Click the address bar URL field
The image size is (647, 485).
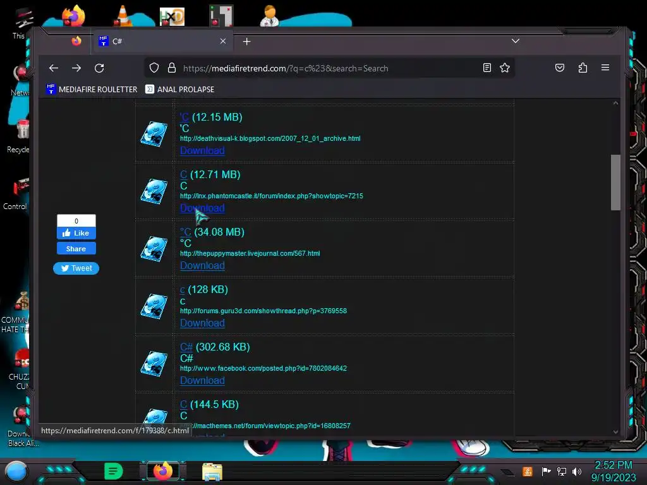[330, 68]
